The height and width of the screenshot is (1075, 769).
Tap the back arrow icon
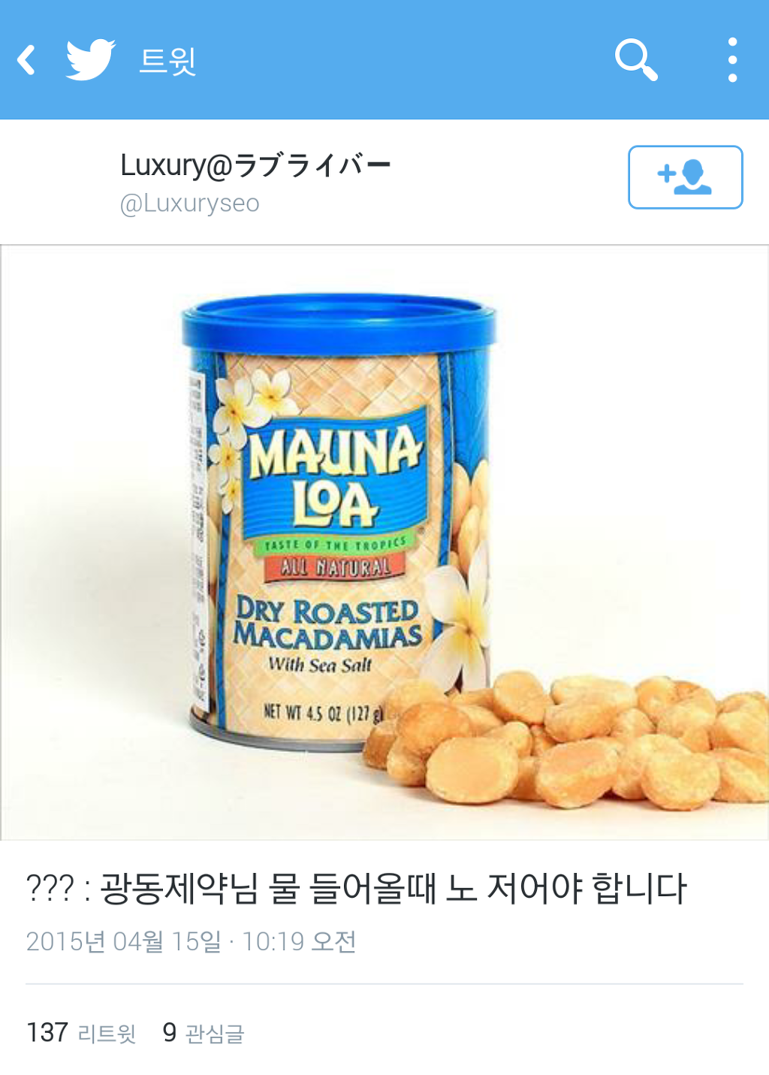pos(26,60)
